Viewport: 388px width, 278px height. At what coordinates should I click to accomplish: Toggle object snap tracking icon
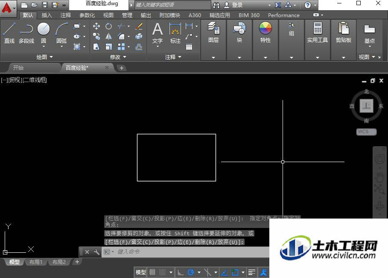click(225, 272)
